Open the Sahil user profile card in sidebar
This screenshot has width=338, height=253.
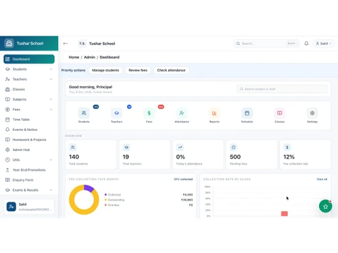click(29, 206)
